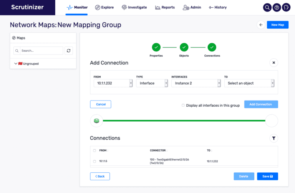The image size is (295, 193).
Task: Click the empty target circle on connection preview
Action: click(272, 120)
